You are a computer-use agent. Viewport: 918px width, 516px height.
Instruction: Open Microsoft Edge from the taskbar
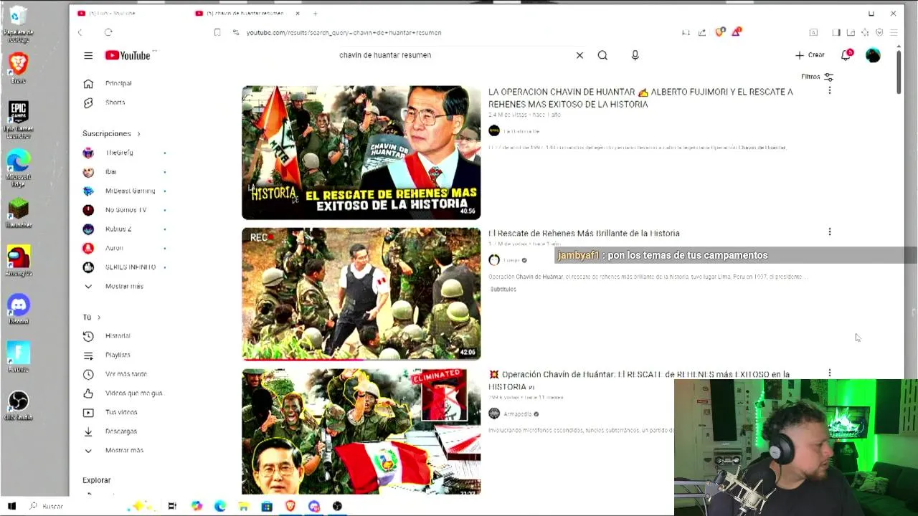tap(220, 506)
